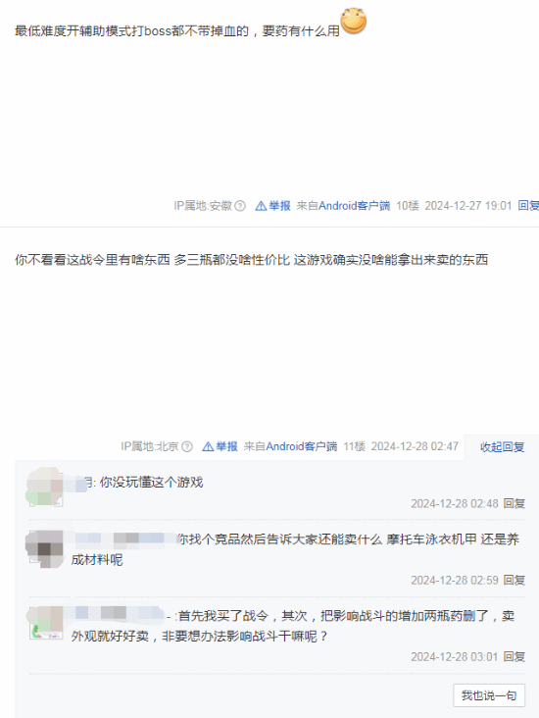
Task: Click 回复 on the 02:48 comment
Action: pyautogui.click(x=514, y=504)
